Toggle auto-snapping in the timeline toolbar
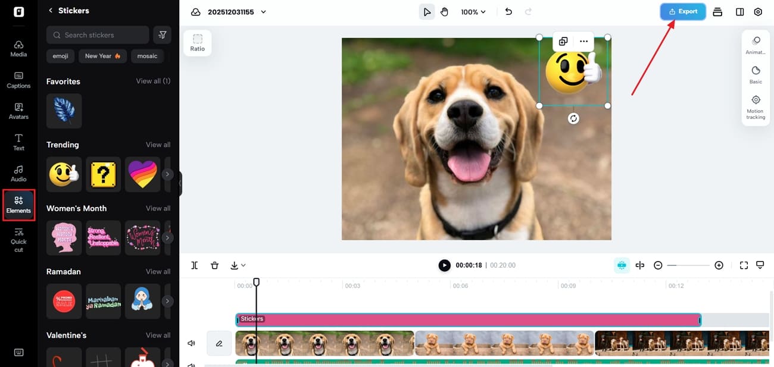The image size is (774, 367). click(x=622, y=265)
